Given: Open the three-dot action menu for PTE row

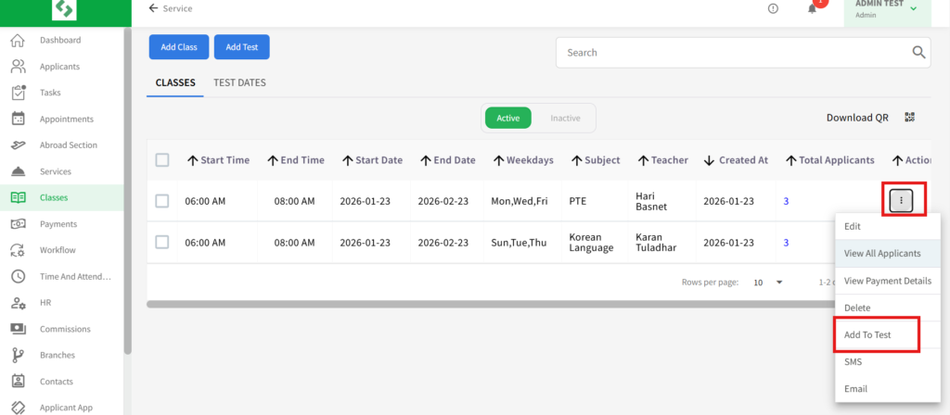Looking at the screenshot, I should coord(901,201).
